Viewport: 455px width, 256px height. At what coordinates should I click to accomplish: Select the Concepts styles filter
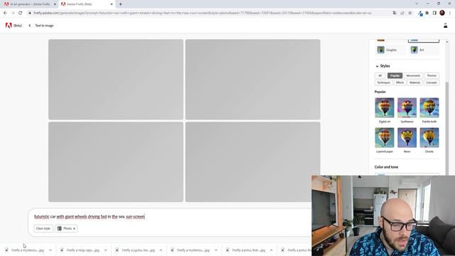click(432, 82)
